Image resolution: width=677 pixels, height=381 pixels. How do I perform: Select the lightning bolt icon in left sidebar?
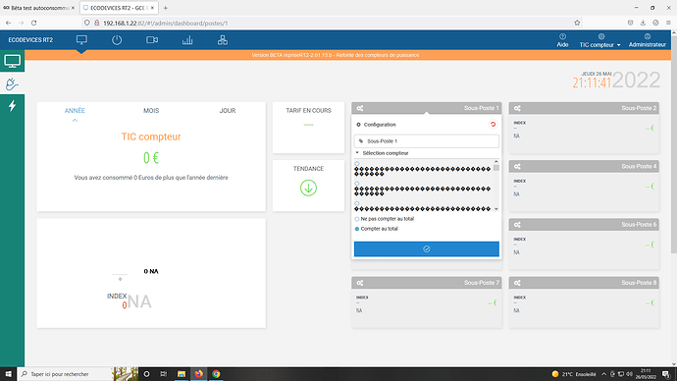(12, 105)
